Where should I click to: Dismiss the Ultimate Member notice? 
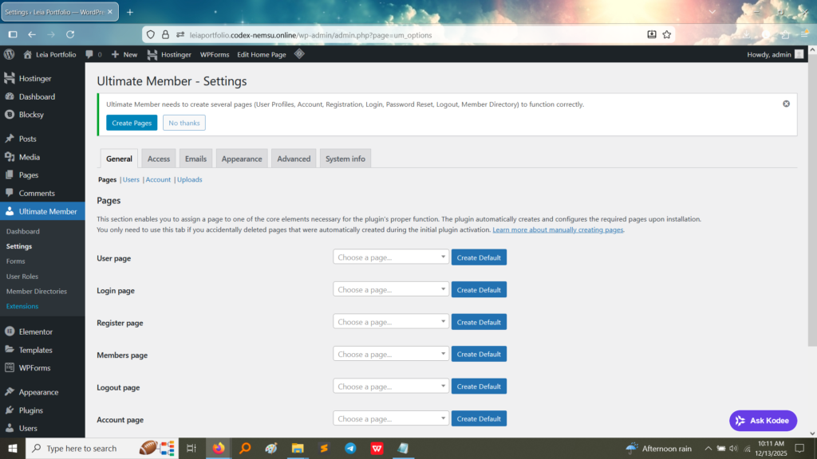coord(786,104)
